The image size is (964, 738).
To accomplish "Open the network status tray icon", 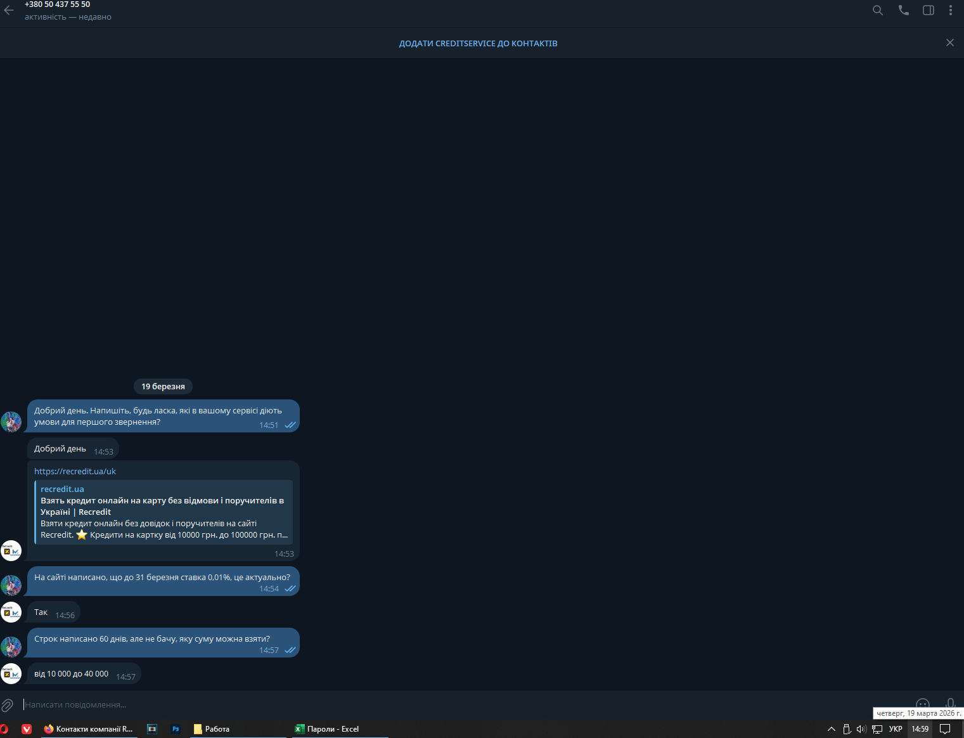I will click(877, 729).
